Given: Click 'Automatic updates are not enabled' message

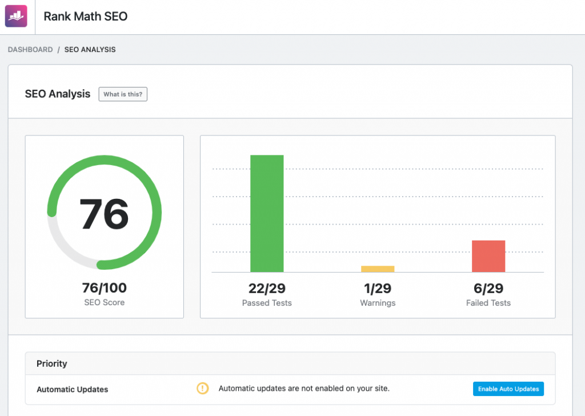Looking at the screenshot, I should coord(304,389).
